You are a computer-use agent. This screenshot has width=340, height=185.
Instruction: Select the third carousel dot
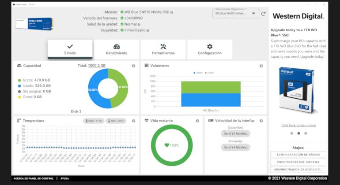(306, 133)
